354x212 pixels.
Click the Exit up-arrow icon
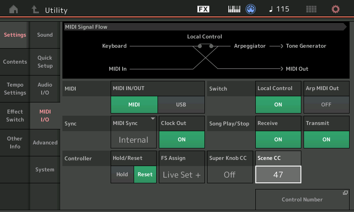[35, 9]
